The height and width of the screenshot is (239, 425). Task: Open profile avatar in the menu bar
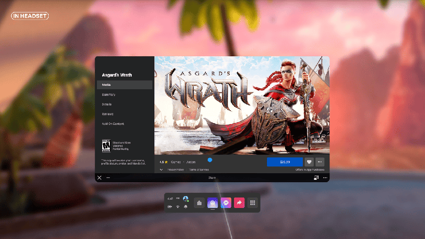(185, 198)
